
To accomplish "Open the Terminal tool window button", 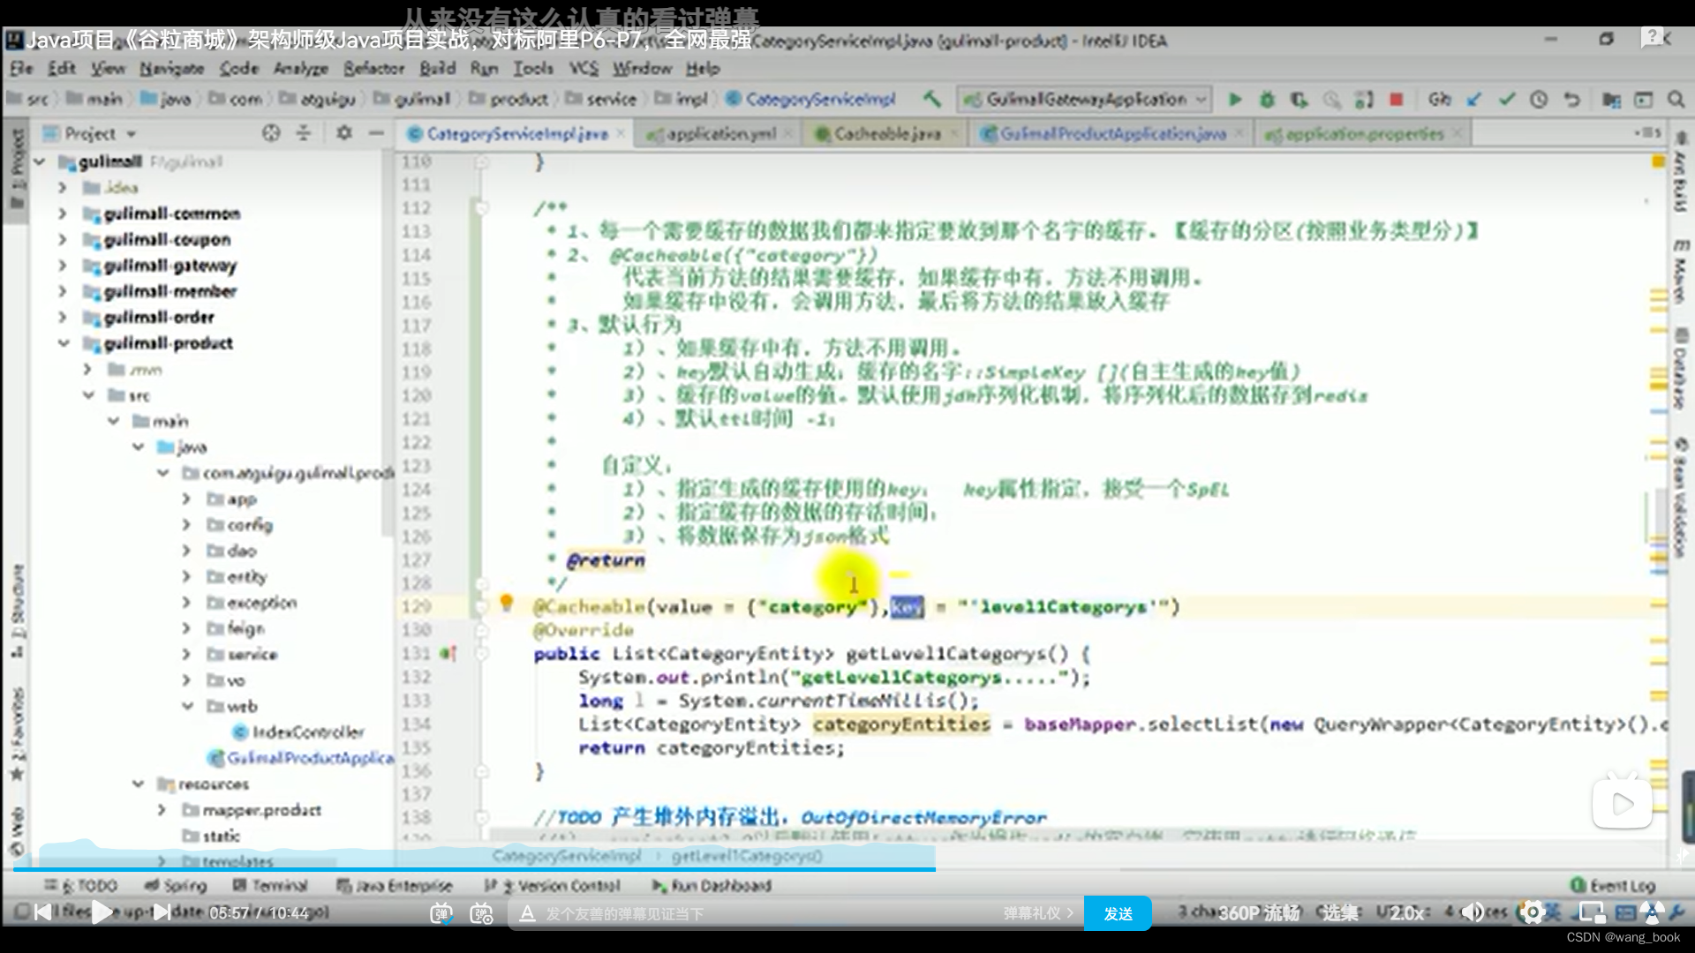I will (x=269, y=885).
